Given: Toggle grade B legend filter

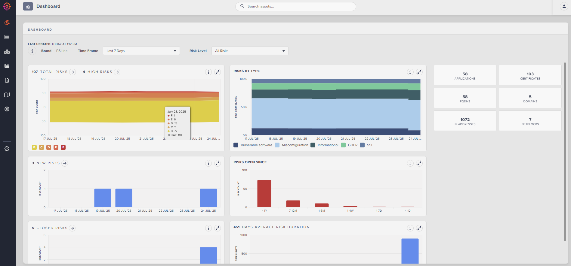Looking at the screenshot, I should 34,147.
